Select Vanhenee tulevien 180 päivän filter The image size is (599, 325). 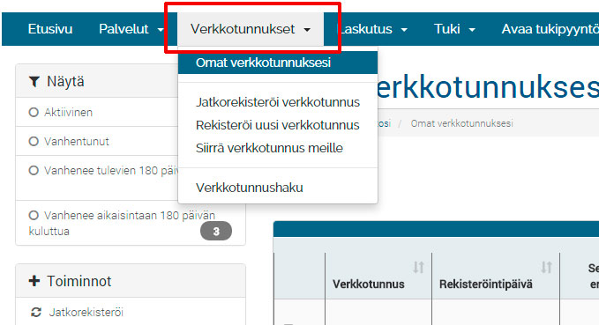click(x=34, y=170)
